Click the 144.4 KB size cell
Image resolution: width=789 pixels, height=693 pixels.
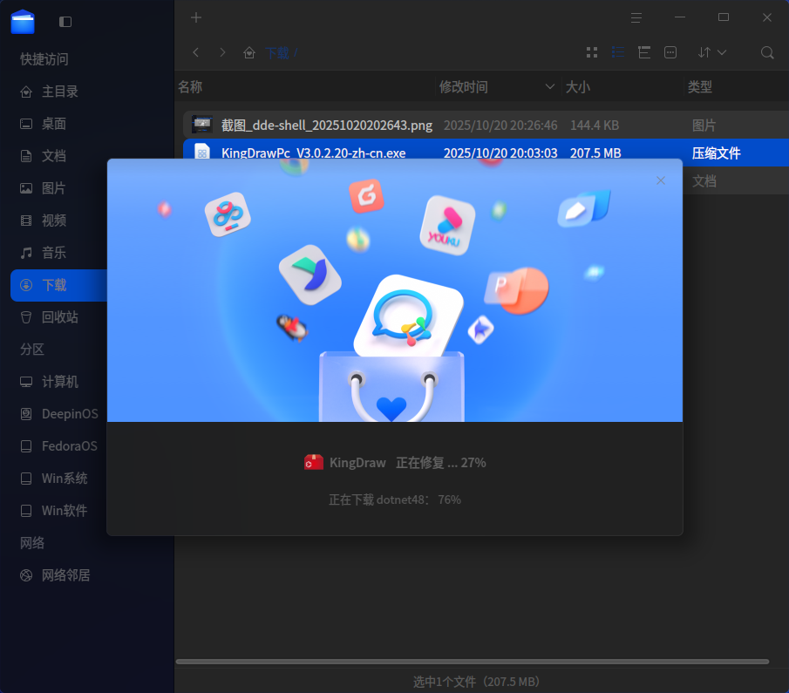[595, 125]
